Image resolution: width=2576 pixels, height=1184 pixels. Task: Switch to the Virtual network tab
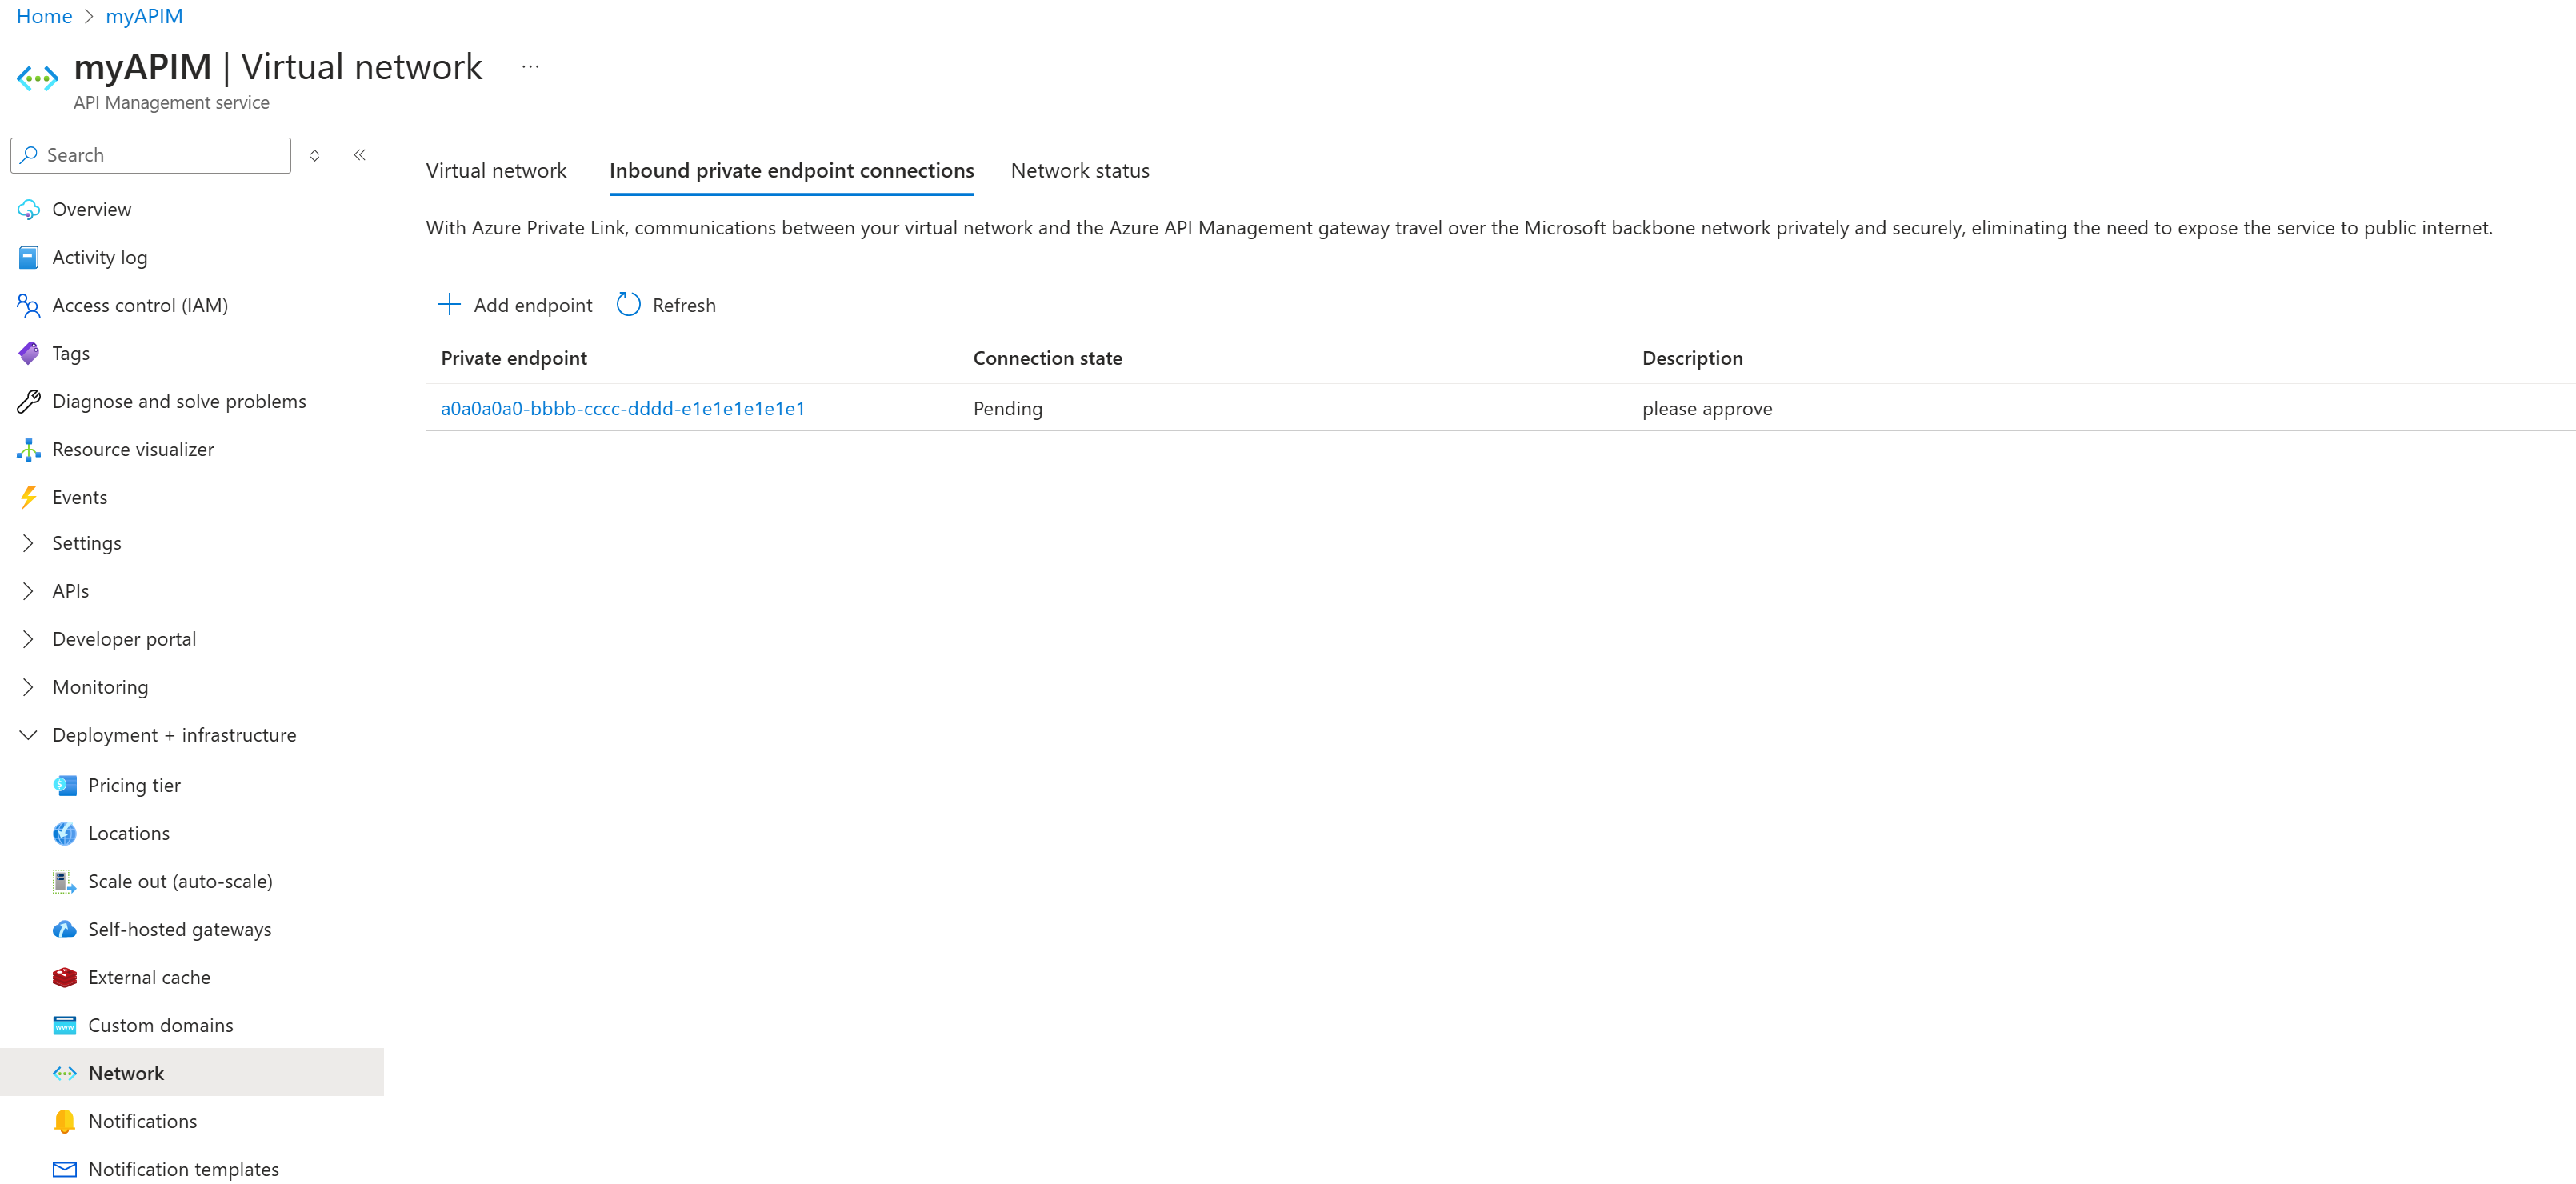(494, 169)
